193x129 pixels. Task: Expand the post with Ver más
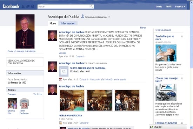tap(62, 53)
